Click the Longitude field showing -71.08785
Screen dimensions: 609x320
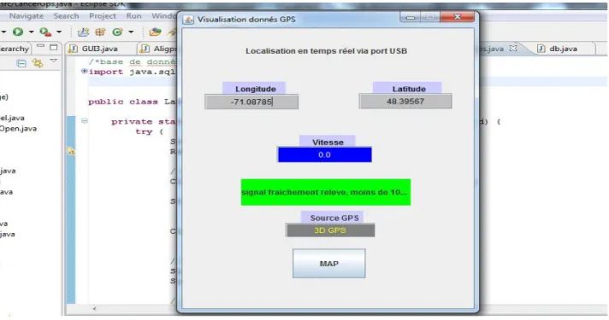tap(251, 102)
